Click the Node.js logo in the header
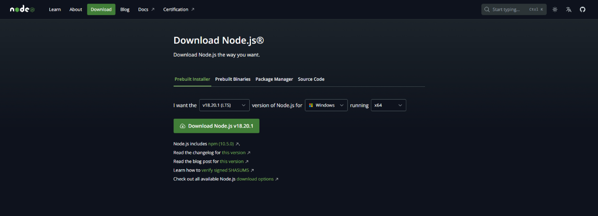Image resolution: width=598 pixels, height=216 pixels. click(22, 9)
